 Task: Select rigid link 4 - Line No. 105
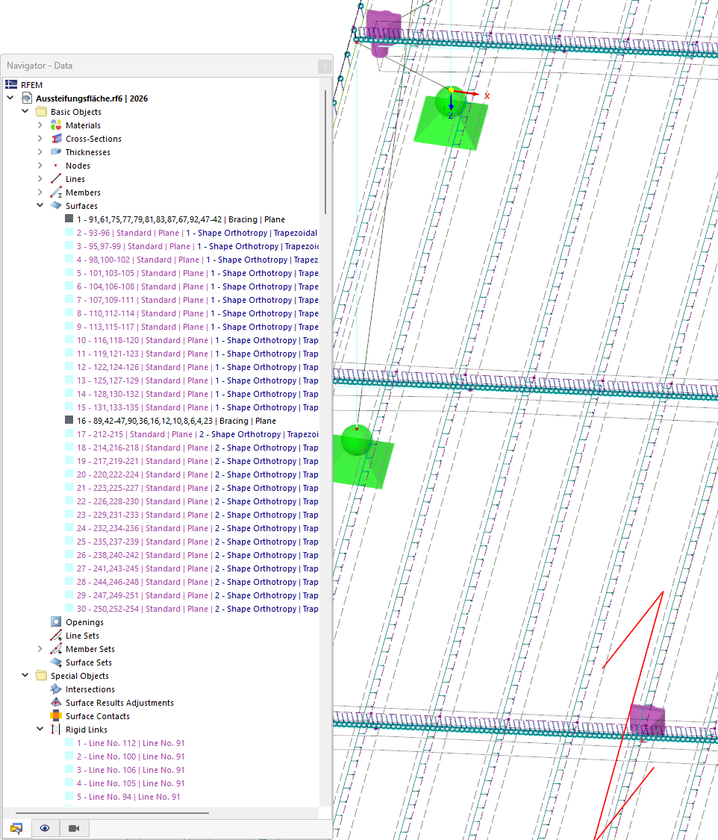(x=131, y=783)
